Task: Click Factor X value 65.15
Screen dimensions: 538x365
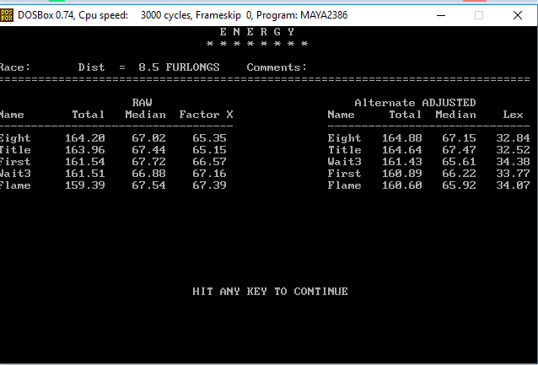Action: pos(209,150)
